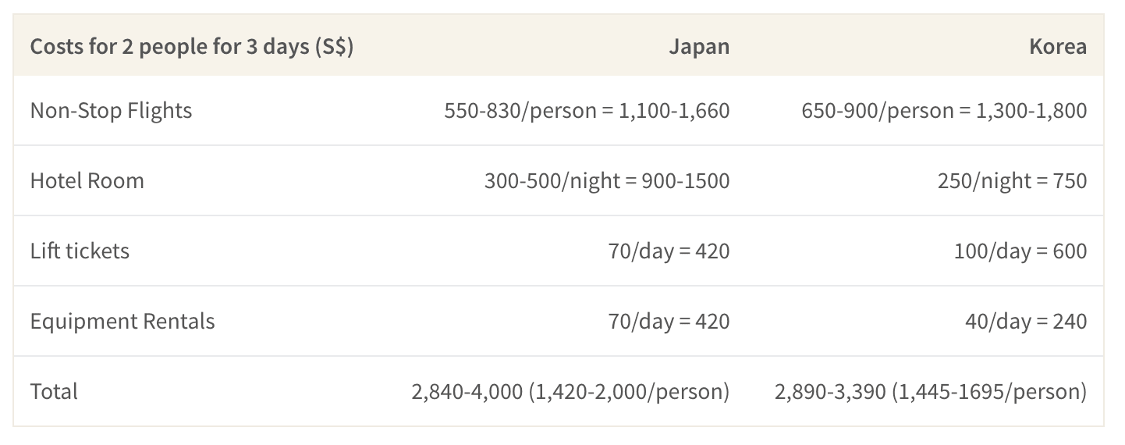Screen dimensions: 1125x445
Task: Click the Korea column header
Action: (1057, 46)
